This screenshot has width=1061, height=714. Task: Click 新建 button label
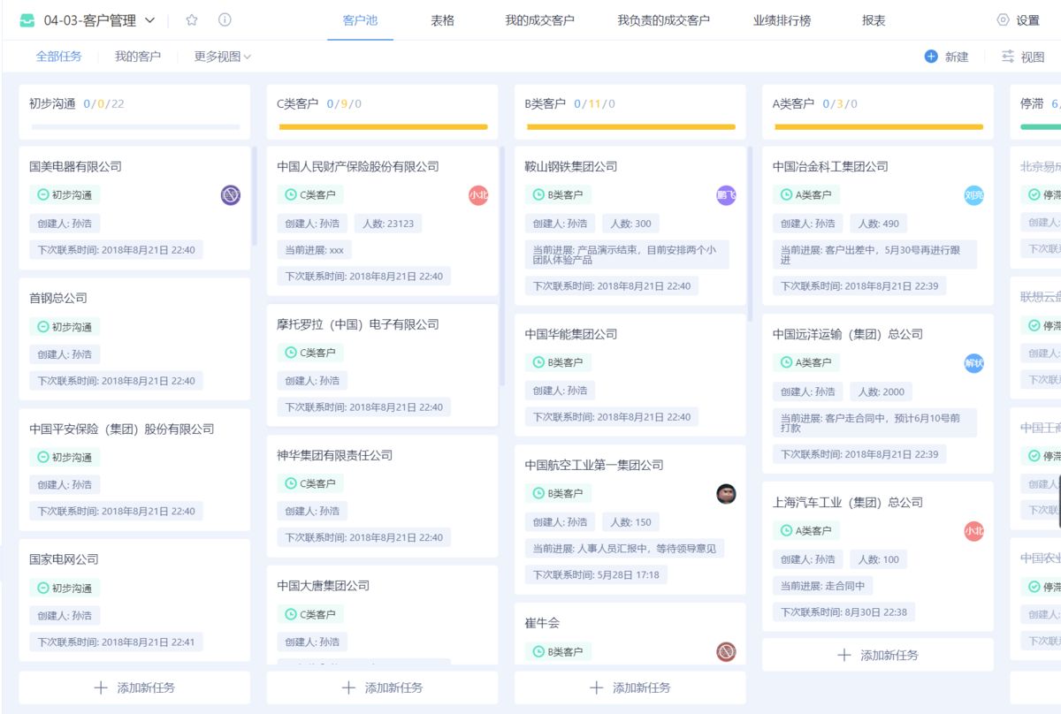click(957, 57)
